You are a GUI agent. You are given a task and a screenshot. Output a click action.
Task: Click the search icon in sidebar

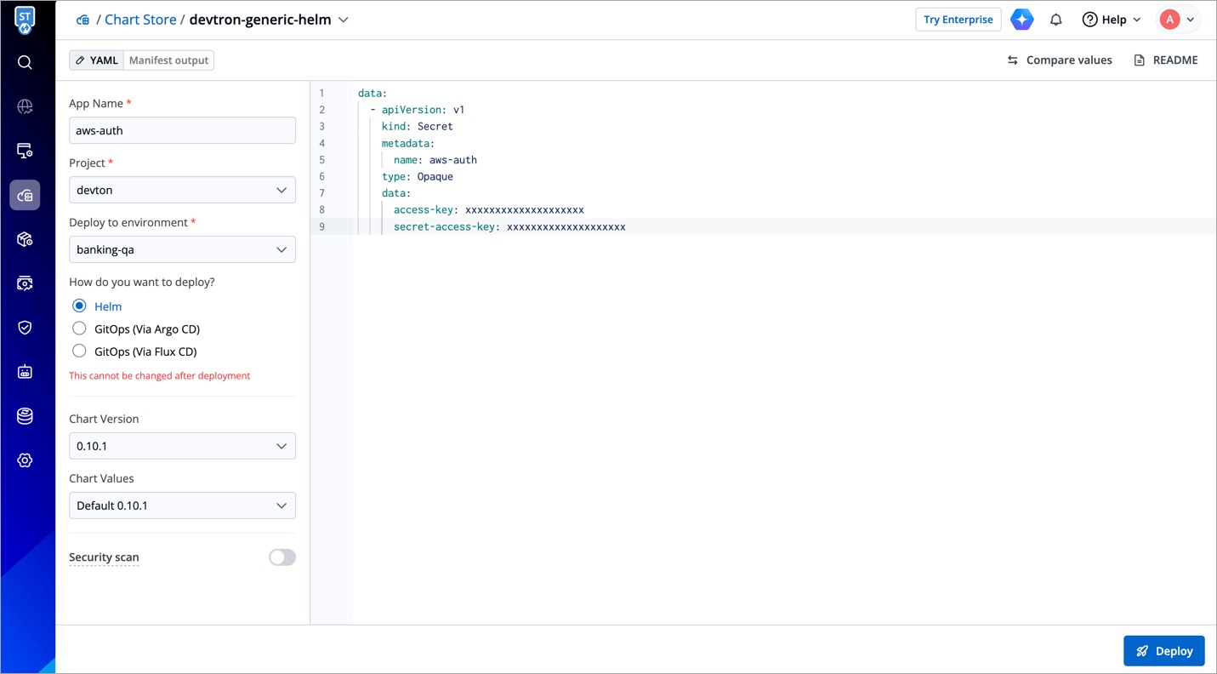click(x=25, y=62)
